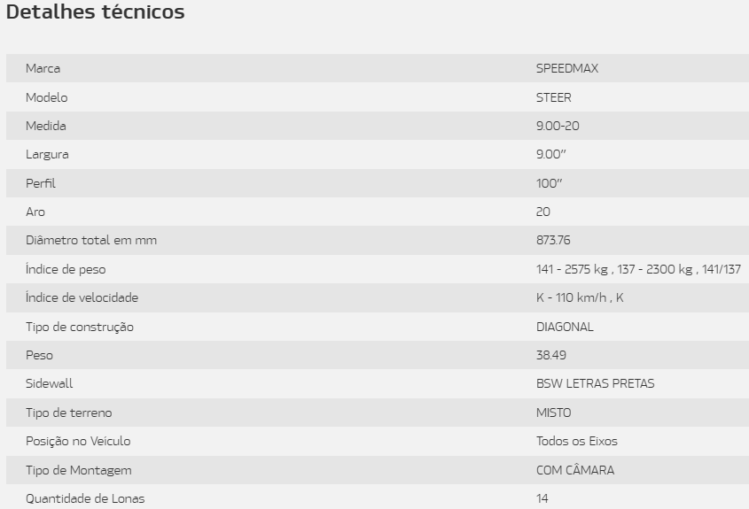Click the Peso value 38.49

pyautogui.click(x=550, y=355)
